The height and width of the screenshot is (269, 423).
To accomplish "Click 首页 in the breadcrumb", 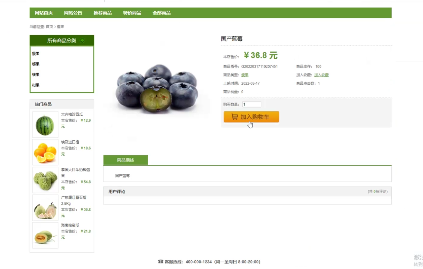I will [49, 27].
